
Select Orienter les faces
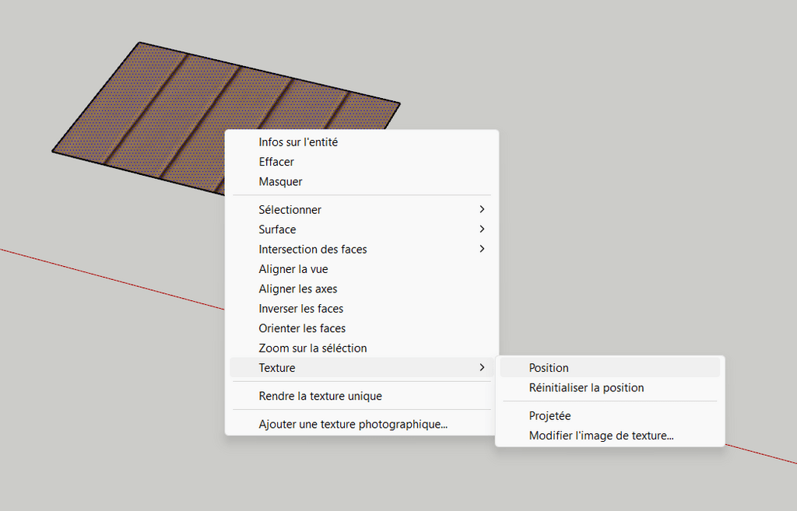click(x=361, y=329)
